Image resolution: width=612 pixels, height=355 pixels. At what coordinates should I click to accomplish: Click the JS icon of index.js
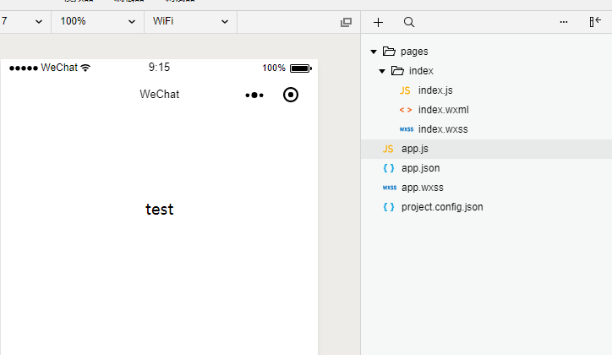click(405, 90)
